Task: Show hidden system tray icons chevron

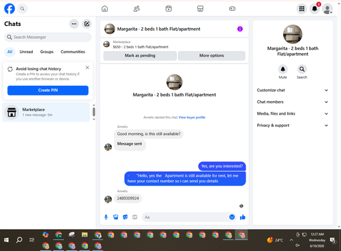Action: click(x=291, y=240)
